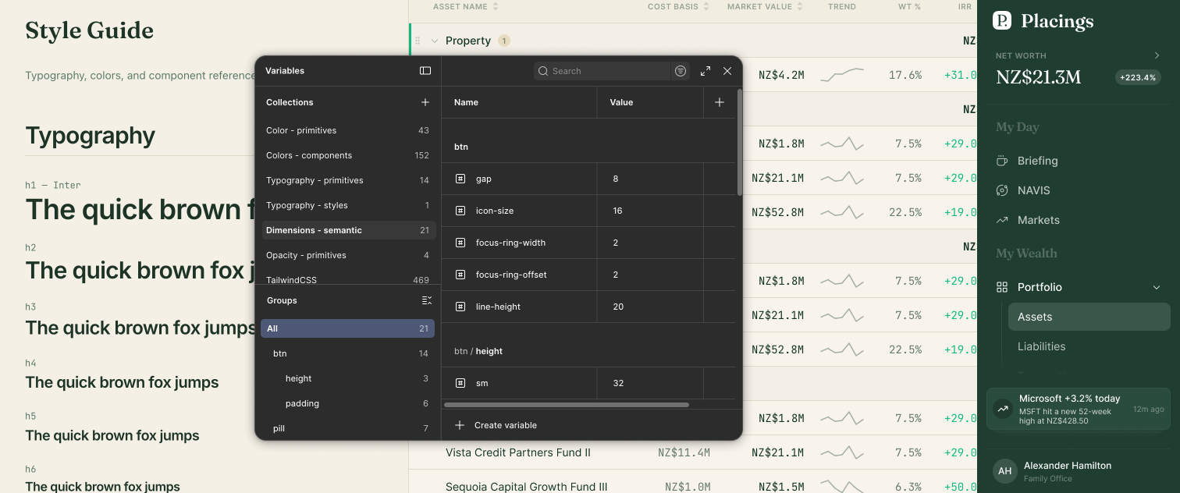Viewport: 1180px width, 493px height.
Task: Select the pill group
Action: click(348, 428)
